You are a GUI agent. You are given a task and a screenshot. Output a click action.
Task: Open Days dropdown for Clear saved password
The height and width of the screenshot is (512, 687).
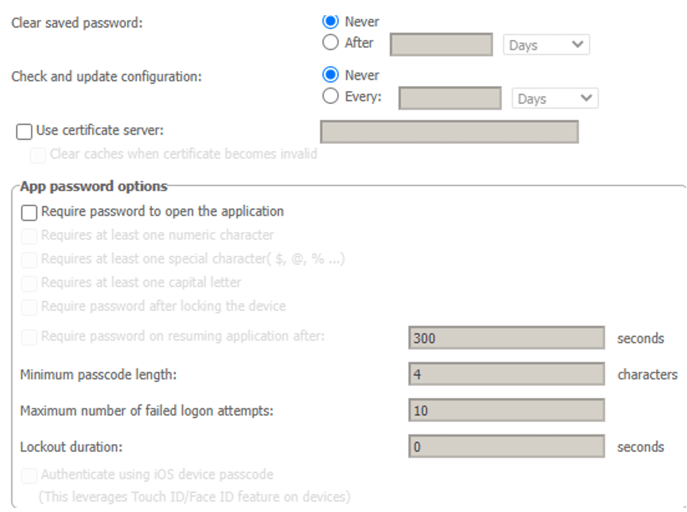pos(546,45)
